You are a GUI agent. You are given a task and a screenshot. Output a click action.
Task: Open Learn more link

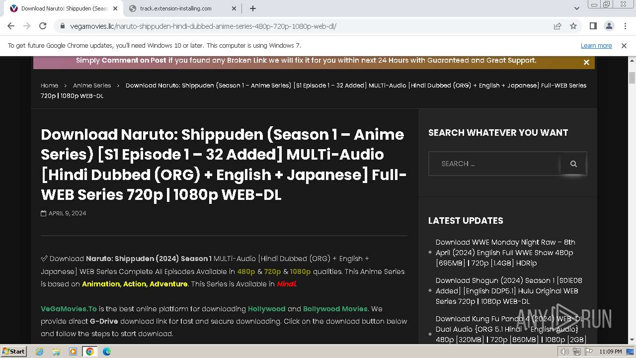pyautogui.click(x=596, y=45)
